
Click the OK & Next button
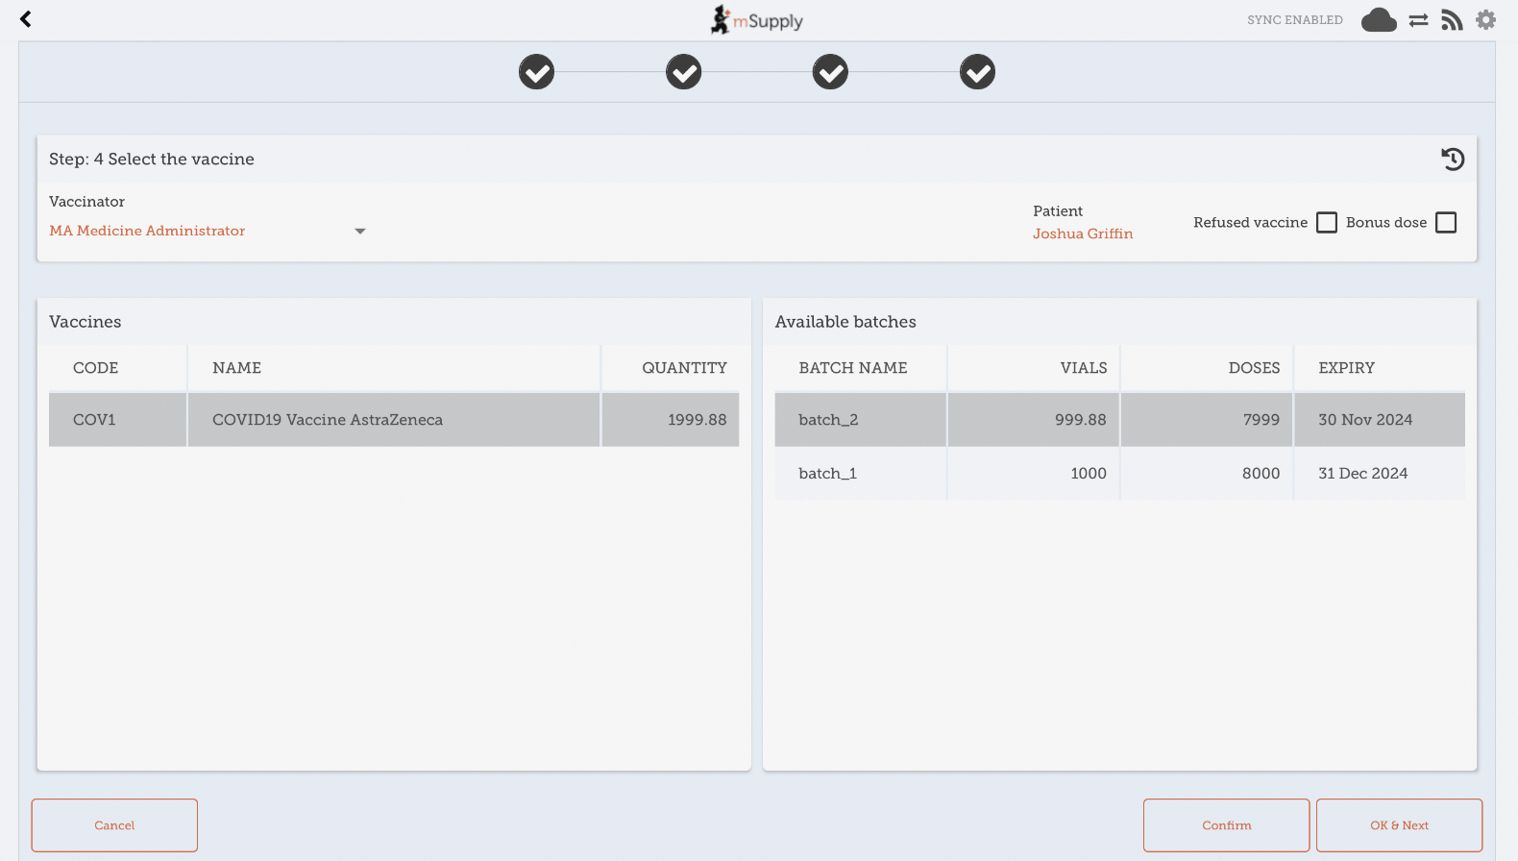click(1399, 825)
